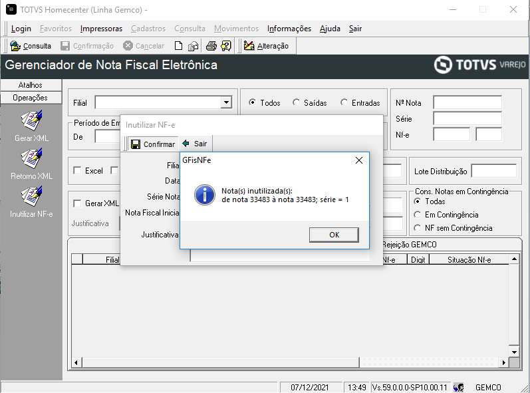Select the Em Contingência radio option
Viewport: 530px width, 393px height.
coord(418,215)
